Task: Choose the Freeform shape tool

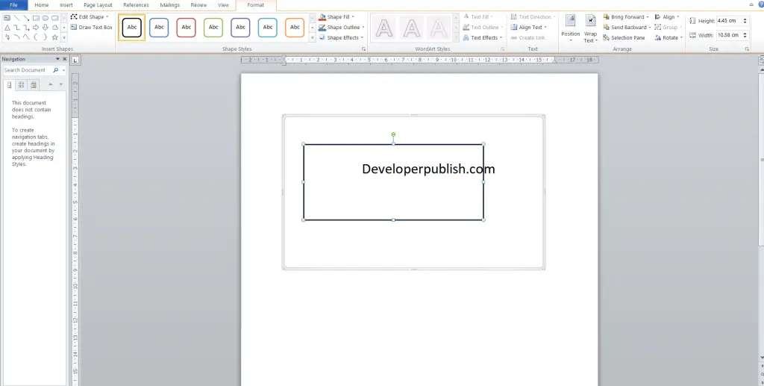Action: point(7,37)
